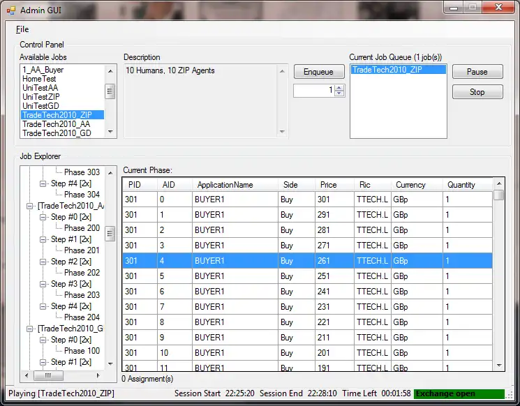Increase the enqueue count with up arrow
Viewport: 520px width, 406px height.
point(339,88)
